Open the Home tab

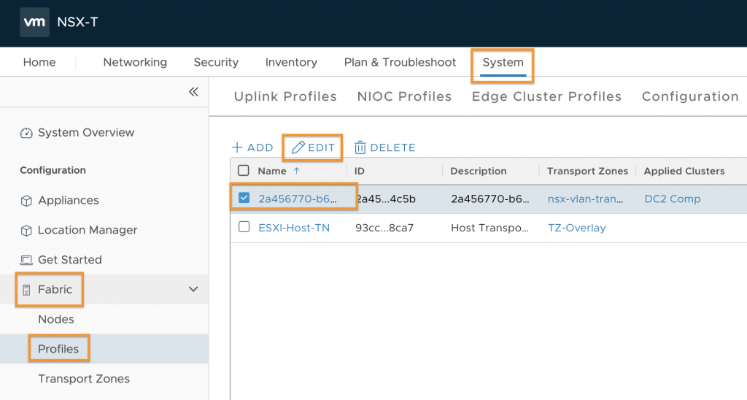(39, 63)
